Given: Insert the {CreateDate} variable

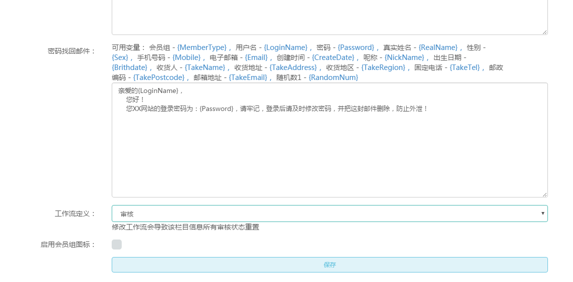Looking at the screenshot, I should (x=333, y=57).
